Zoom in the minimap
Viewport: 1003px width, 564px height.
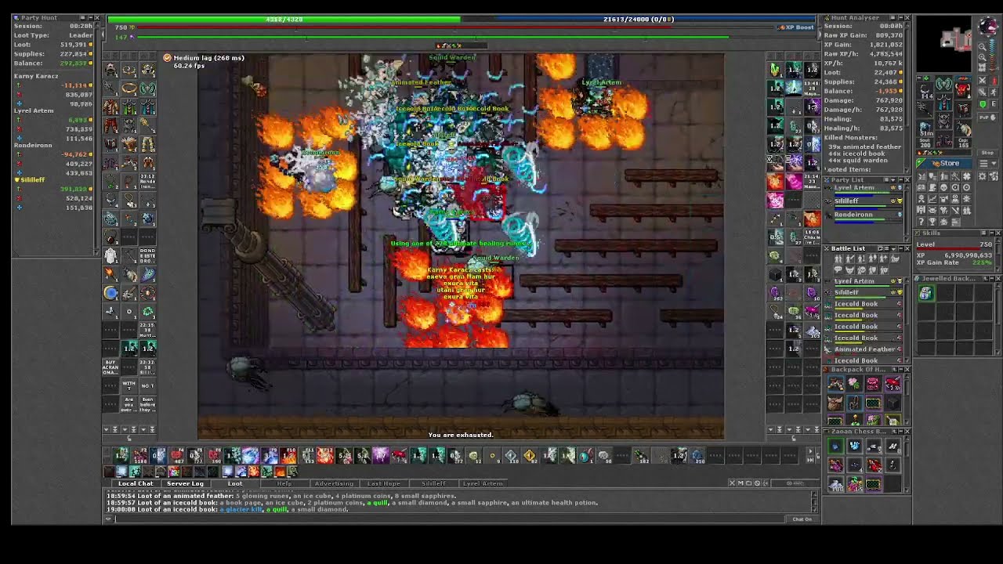coord(983,57)
